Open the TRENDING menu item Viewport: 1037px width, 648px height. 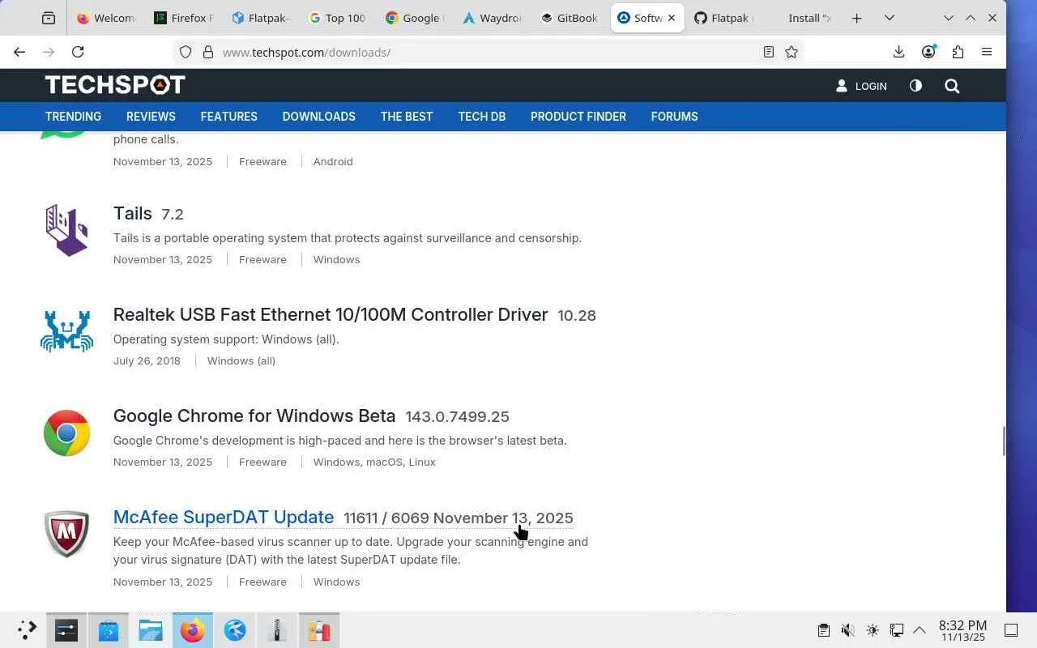point(73,117)
